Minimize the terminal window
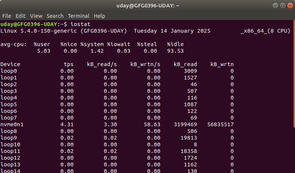 [275, 5]
